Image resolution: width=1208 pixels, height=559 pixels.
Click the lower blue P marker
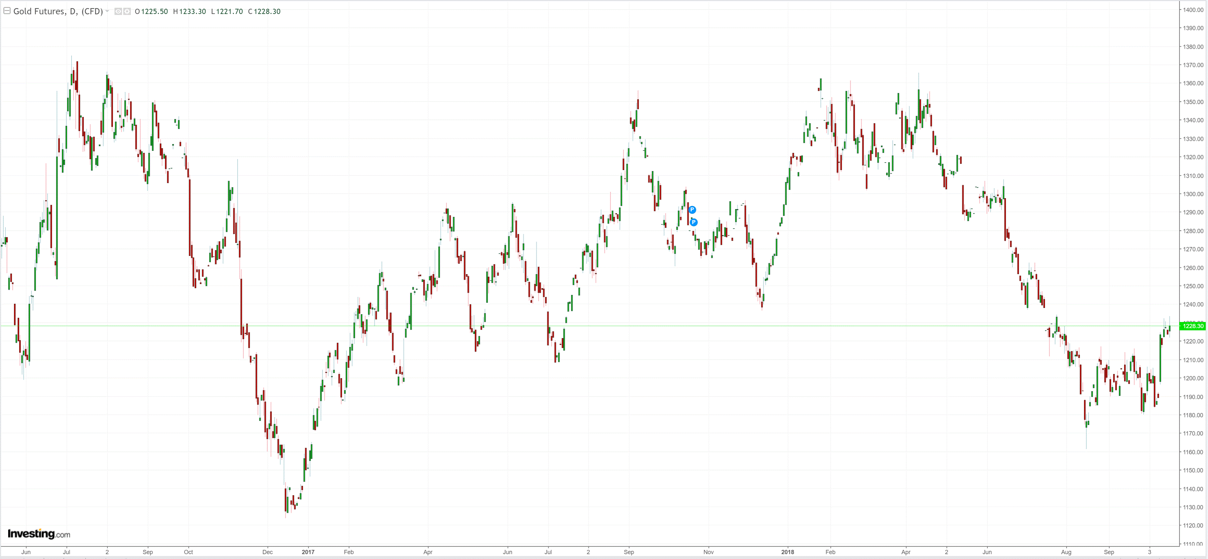click(694, 222)
